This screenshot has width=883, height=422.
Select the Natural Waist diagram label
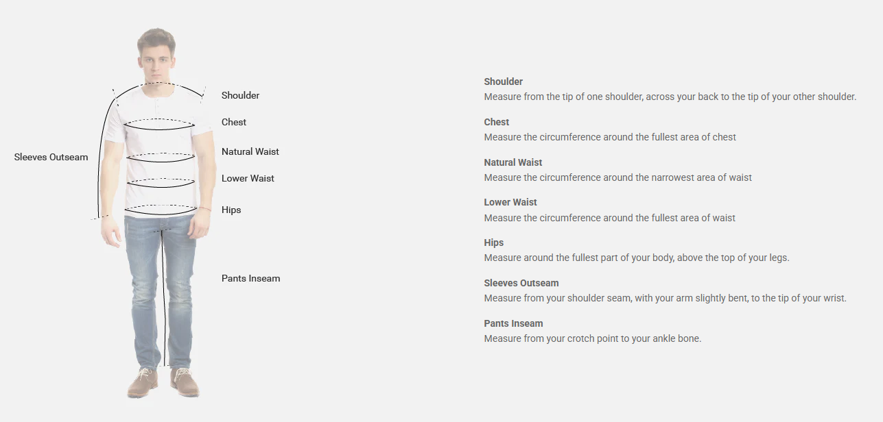250,151
